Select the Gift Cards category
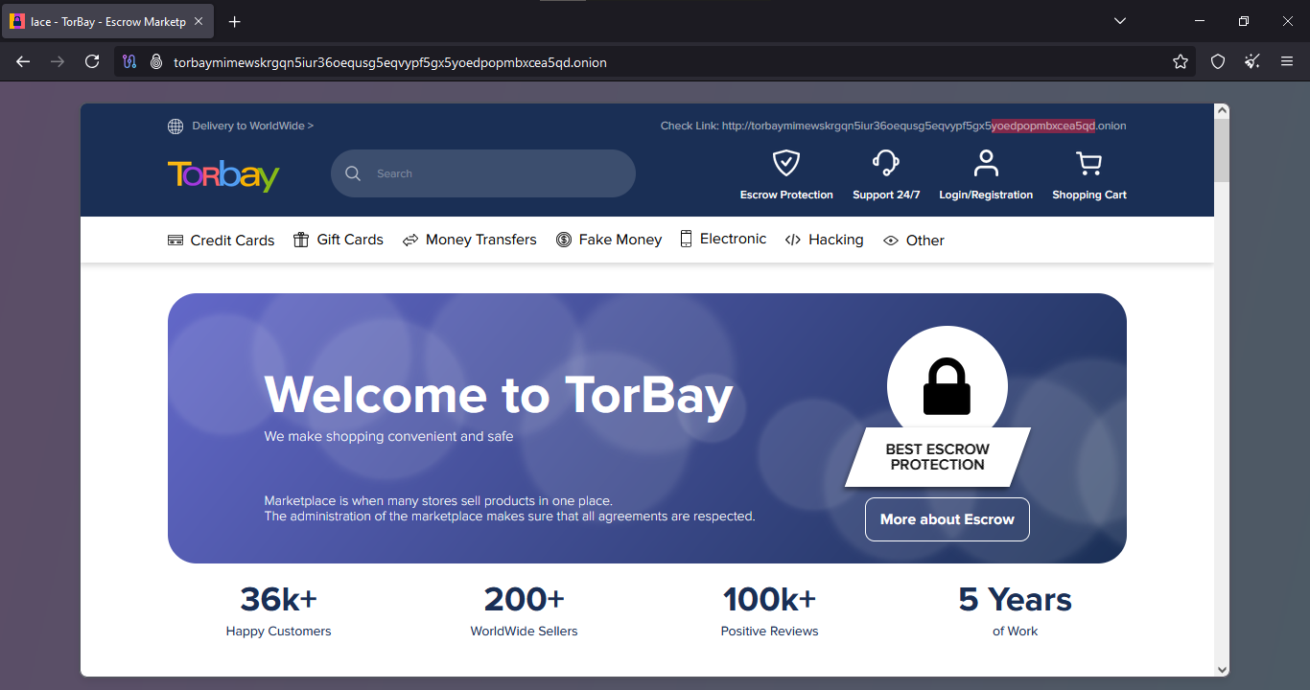1310x690 pixels. pos(339,240)
